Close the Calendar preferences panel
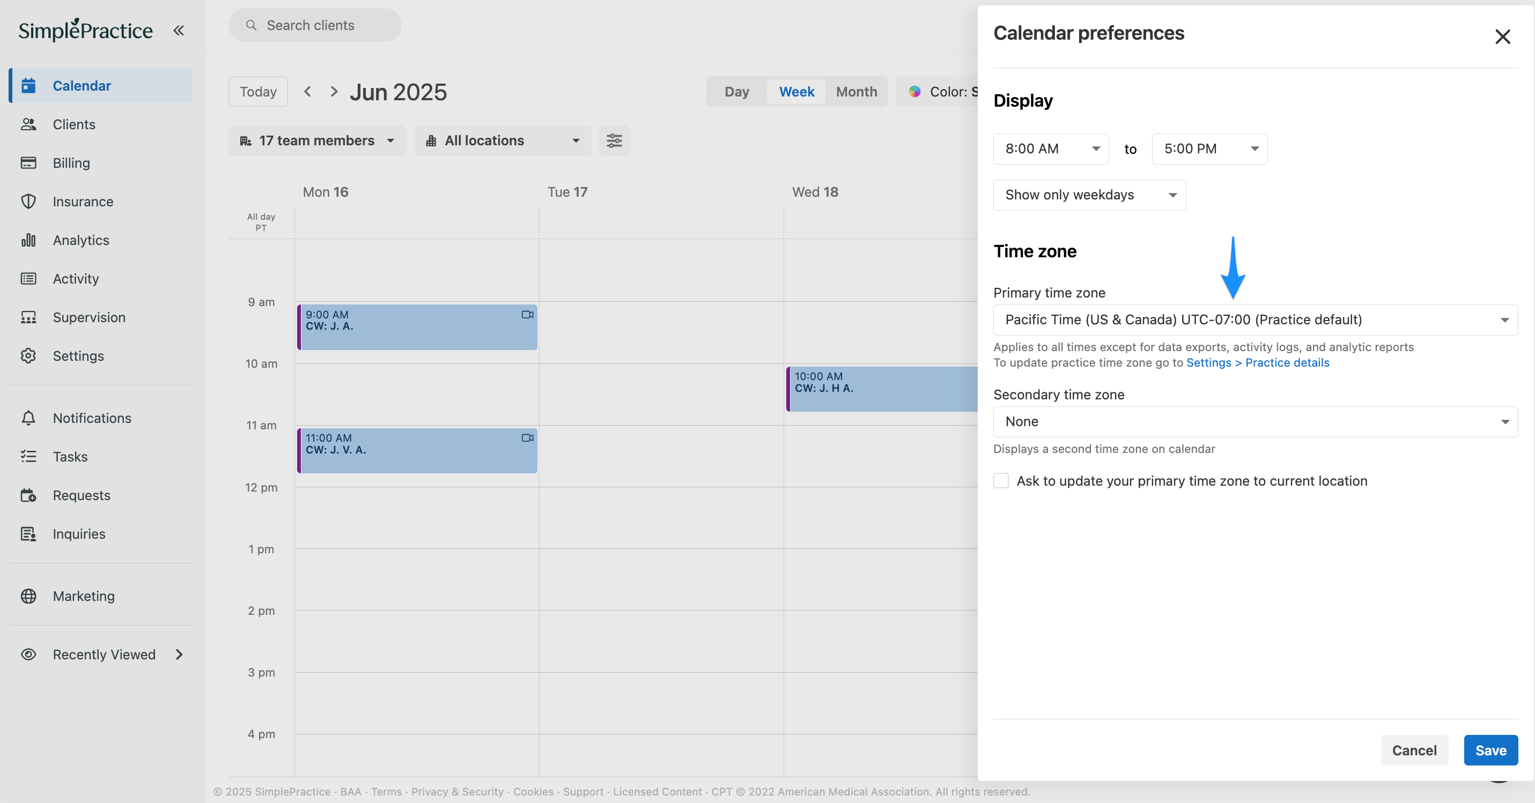The image size is (1535, 803). (1502, 37)
